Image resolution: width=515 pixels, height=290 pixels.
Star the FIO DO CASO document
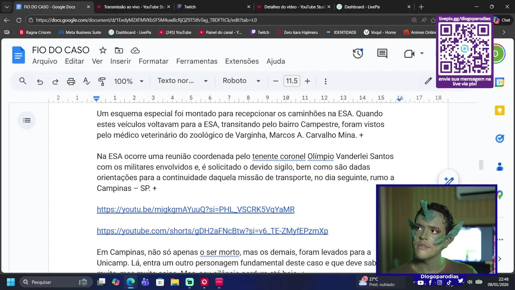(x=103, y=50)
